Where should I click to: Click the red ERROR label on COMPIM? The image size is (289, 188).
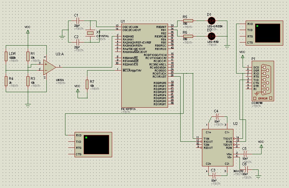(x=263, y=99)
